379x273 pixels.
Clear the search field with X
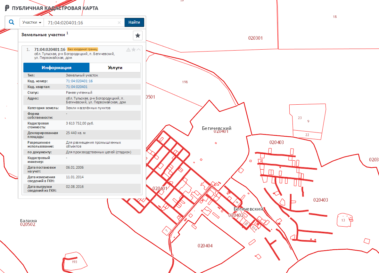[x=119, y=23]
